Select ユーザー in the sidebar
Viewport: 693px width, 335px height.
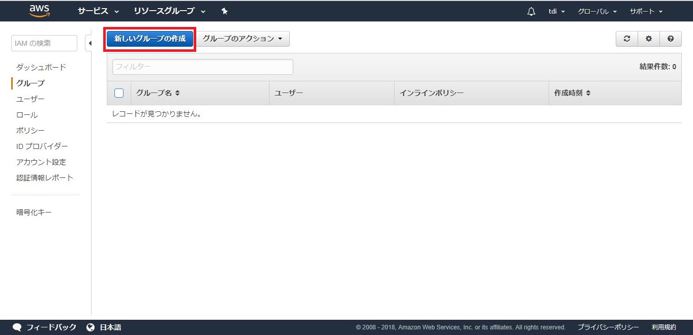31,99
